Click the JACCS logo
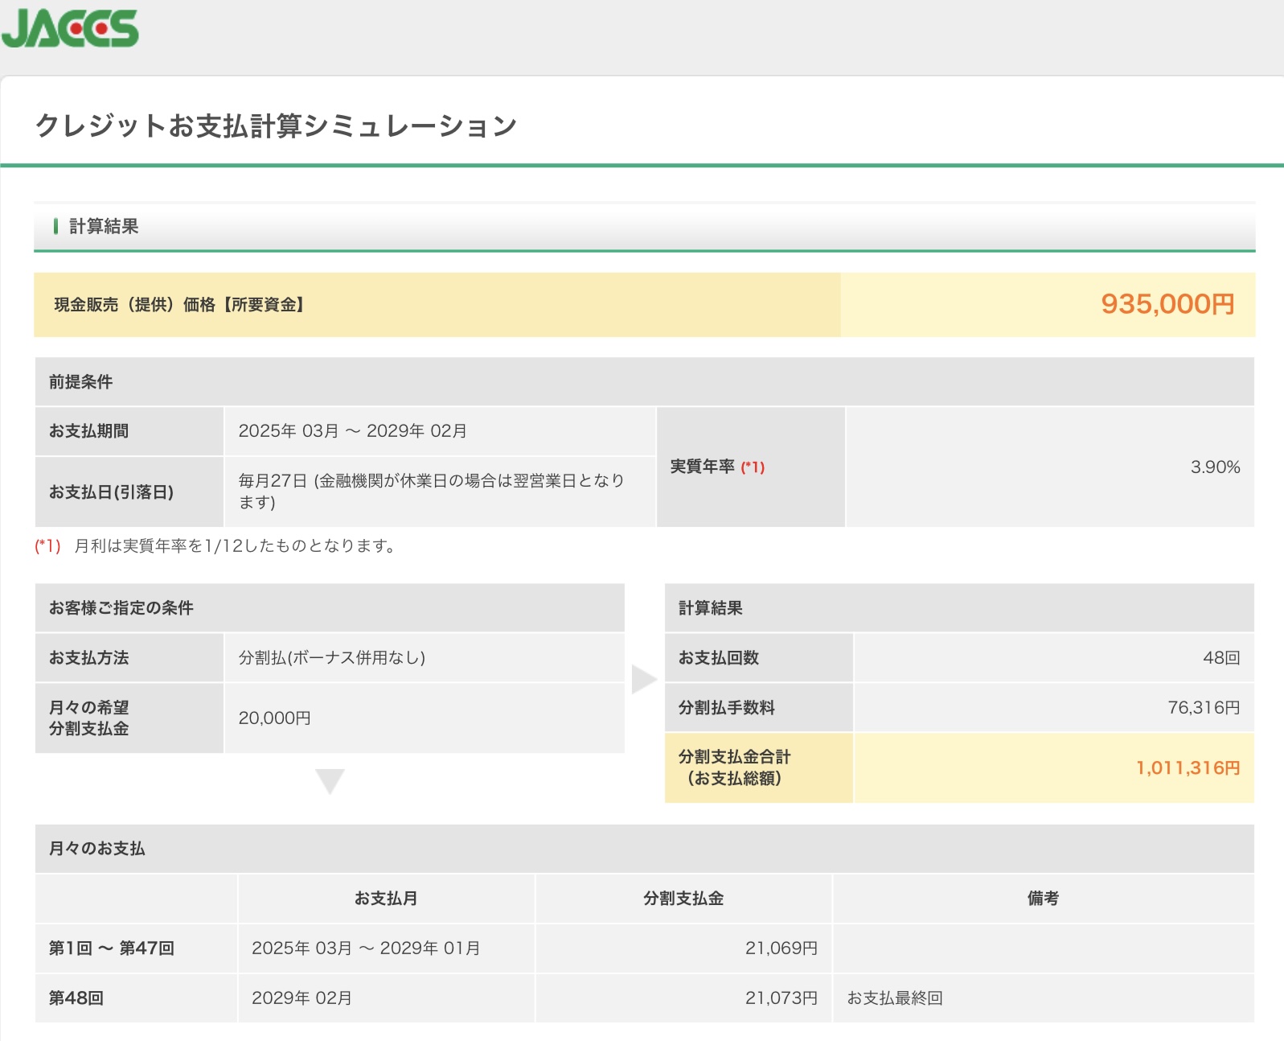 [x=70, y=28]
